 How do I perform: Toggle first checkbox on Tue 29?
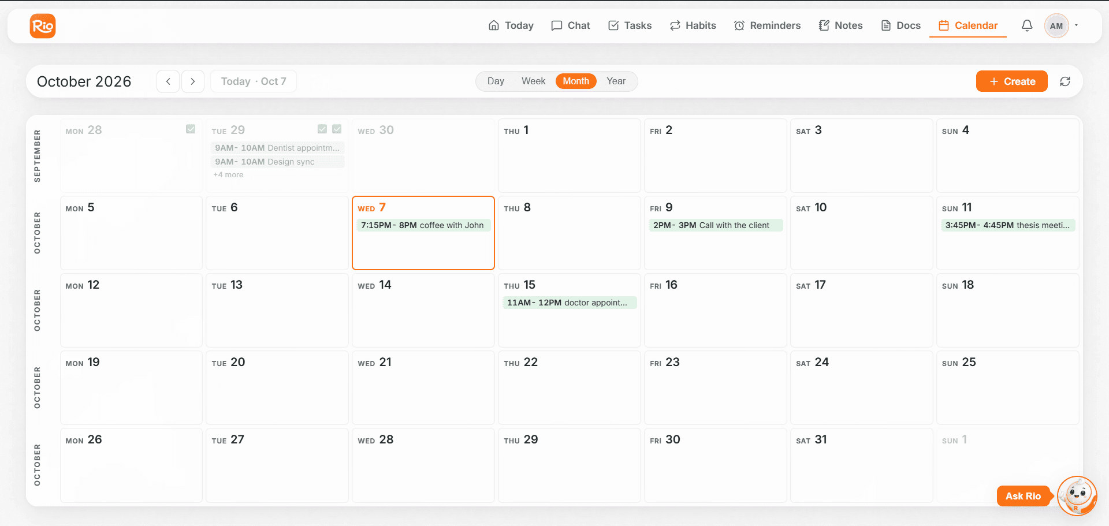click(322, 129)
